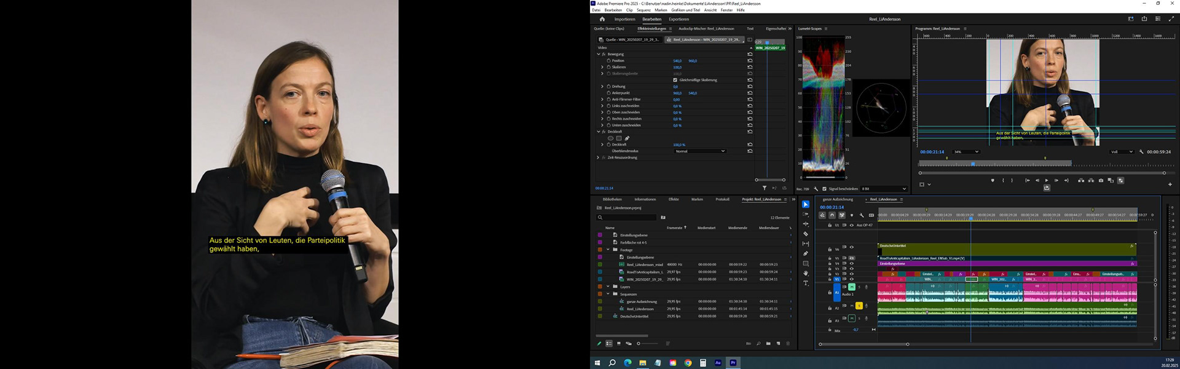Select the Razor tool
The height and width of the screenshot is (369, 1180).
[x=806, y=234]
